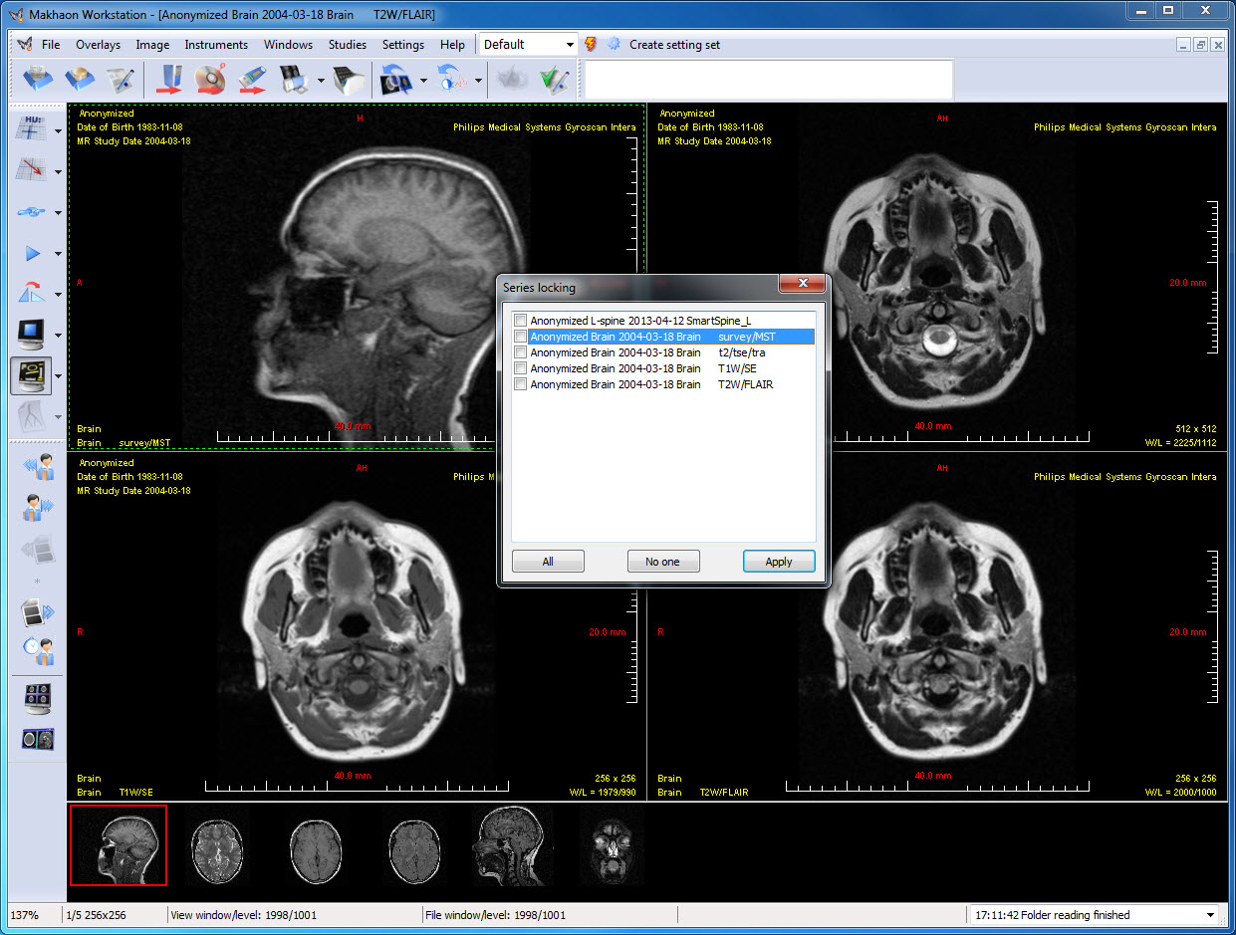This screenshot has height=935, width=1236.
Task: Select the red arrow grid annotation tool
Action: [31, 170]
